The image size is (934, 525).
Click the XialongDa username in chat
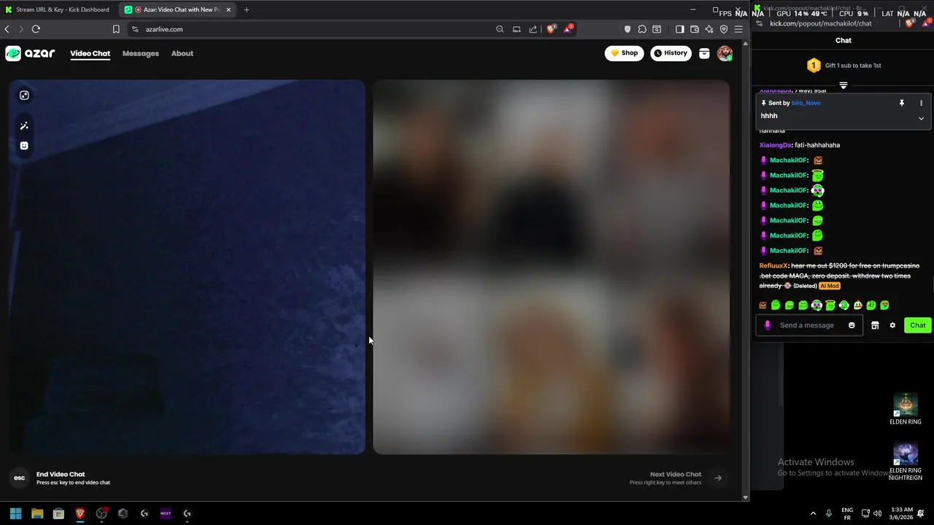coord(775,145)
